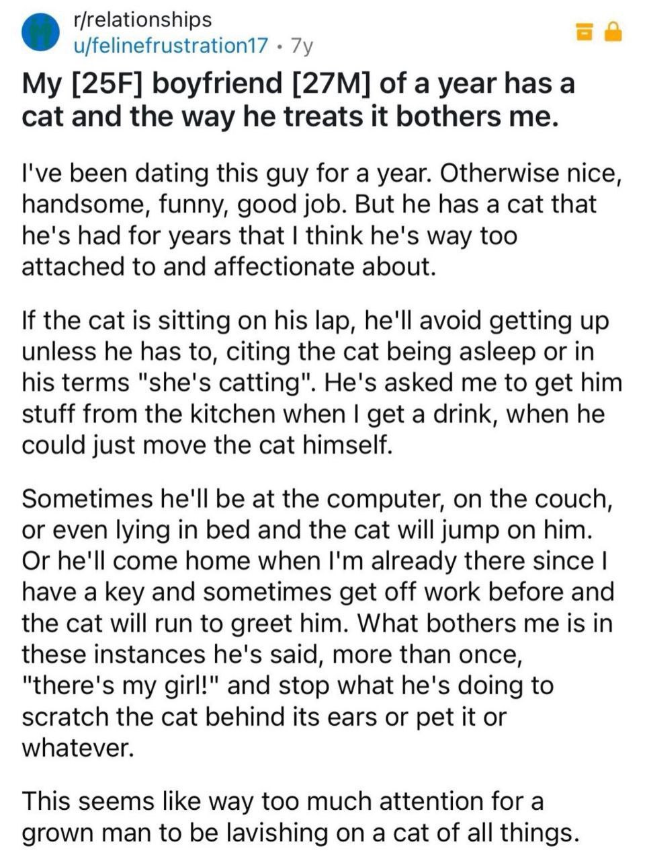The height and width of the screenshot is (861, 645).
Task: Click the paragraph starting "If the cat is sitting"
Action: (x=322, y=382)
